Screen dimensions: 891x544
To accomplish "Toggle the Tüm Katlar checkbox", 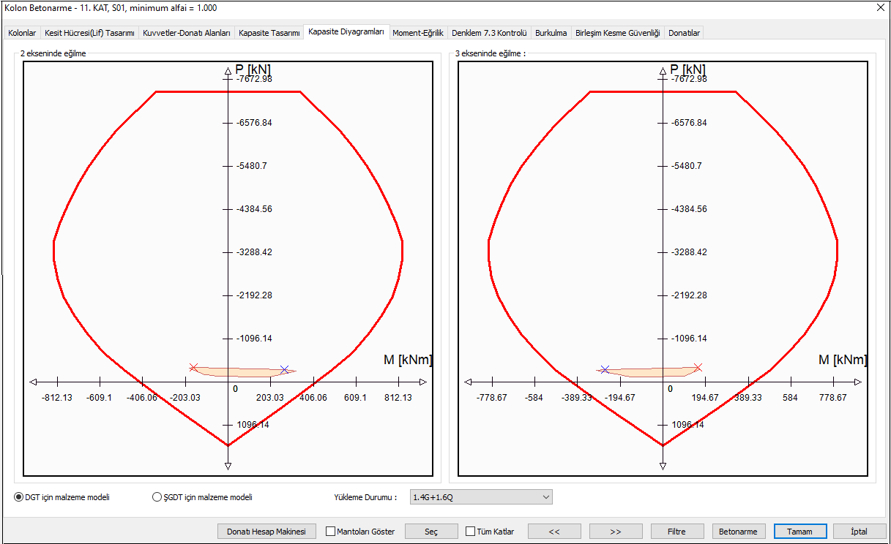I will coord(470,532).
